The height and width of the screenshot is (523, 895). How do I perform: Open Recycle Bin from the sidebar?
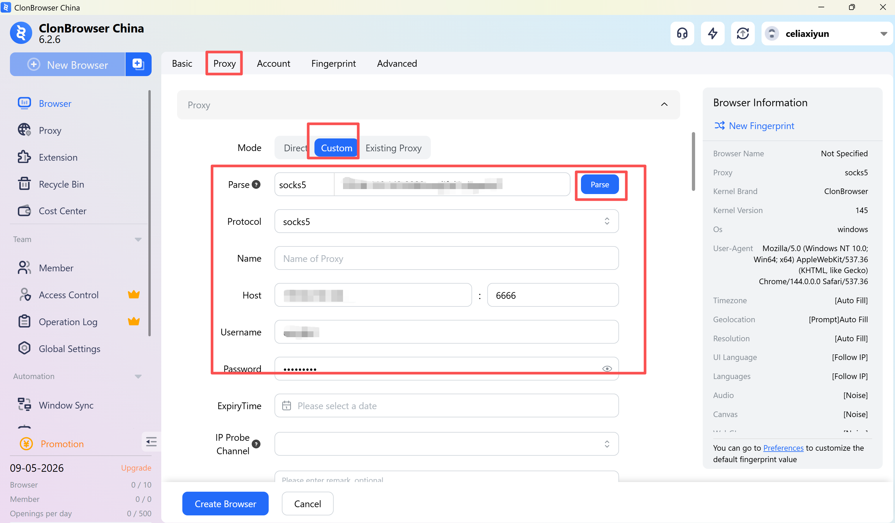pos(61,184)
